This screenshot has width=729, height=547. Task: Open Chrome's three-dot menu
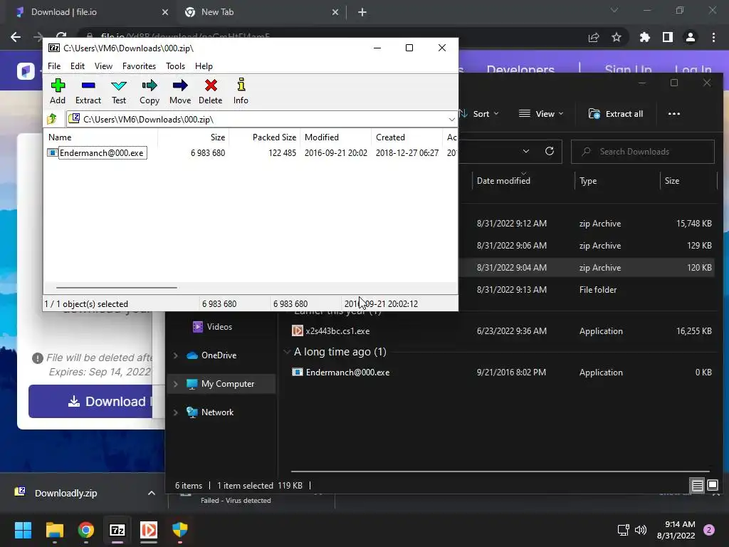tap(713, 37)
